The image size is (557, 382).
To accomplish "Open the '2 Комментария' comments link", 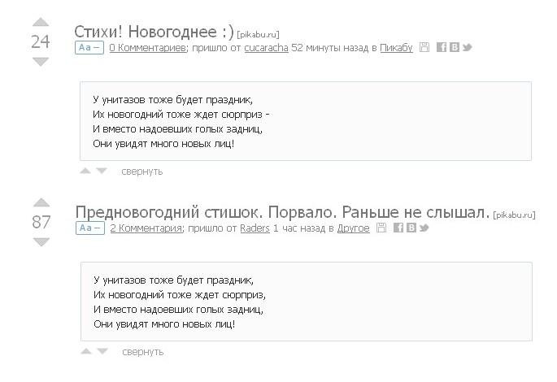I will tap(146, 228).
